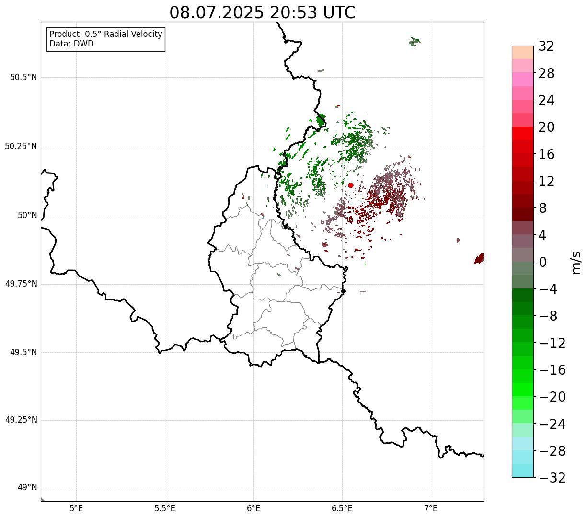
Task: Click the colorbar tick label 12
Action: (x=546, y=181)
